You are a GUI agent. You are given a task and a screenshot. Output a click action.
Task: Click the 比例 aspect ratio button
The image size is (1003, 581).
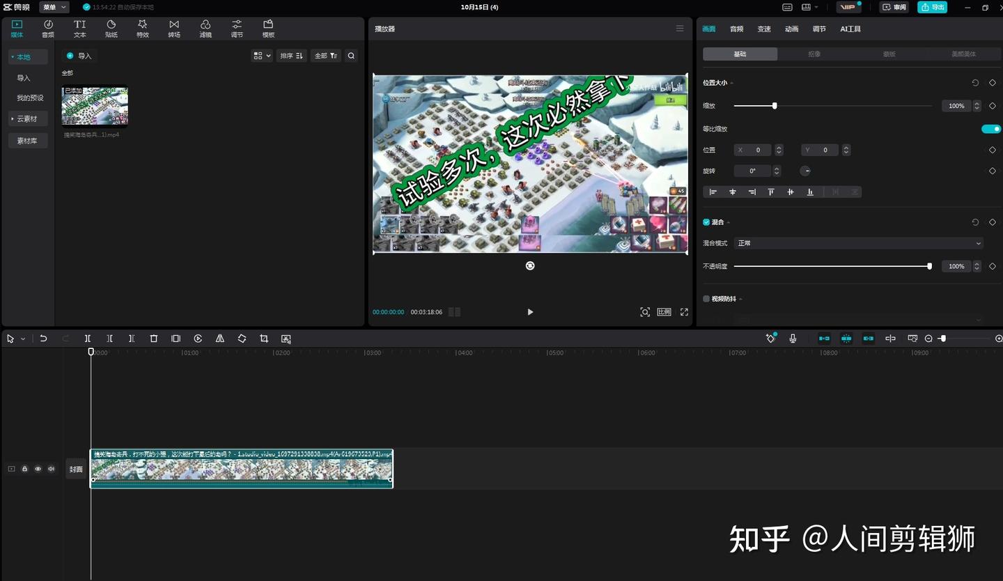pos(664,312)
